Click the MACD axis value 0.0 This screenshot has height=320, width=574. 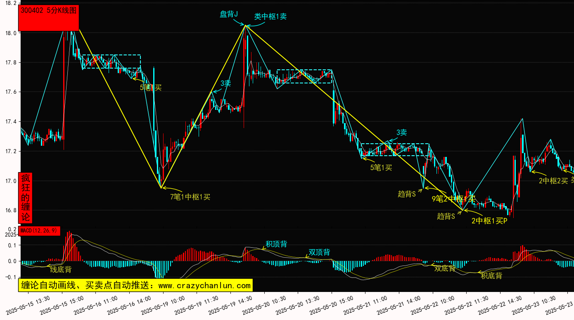[12, 261]
